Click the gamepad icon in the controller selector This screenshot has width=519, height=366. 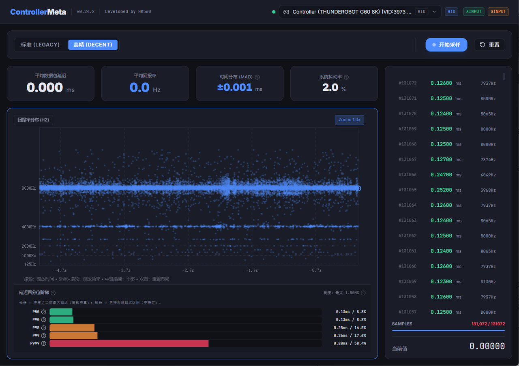pos(286,12)
